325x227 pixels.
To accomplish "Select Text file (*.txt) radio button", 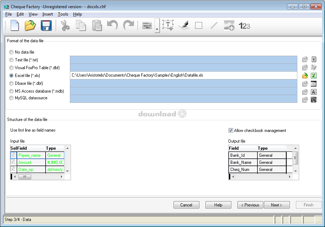I will 11,60.
